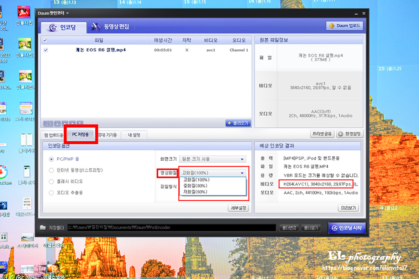Toggle the select-all checkbox in file header

click(45, 40)
